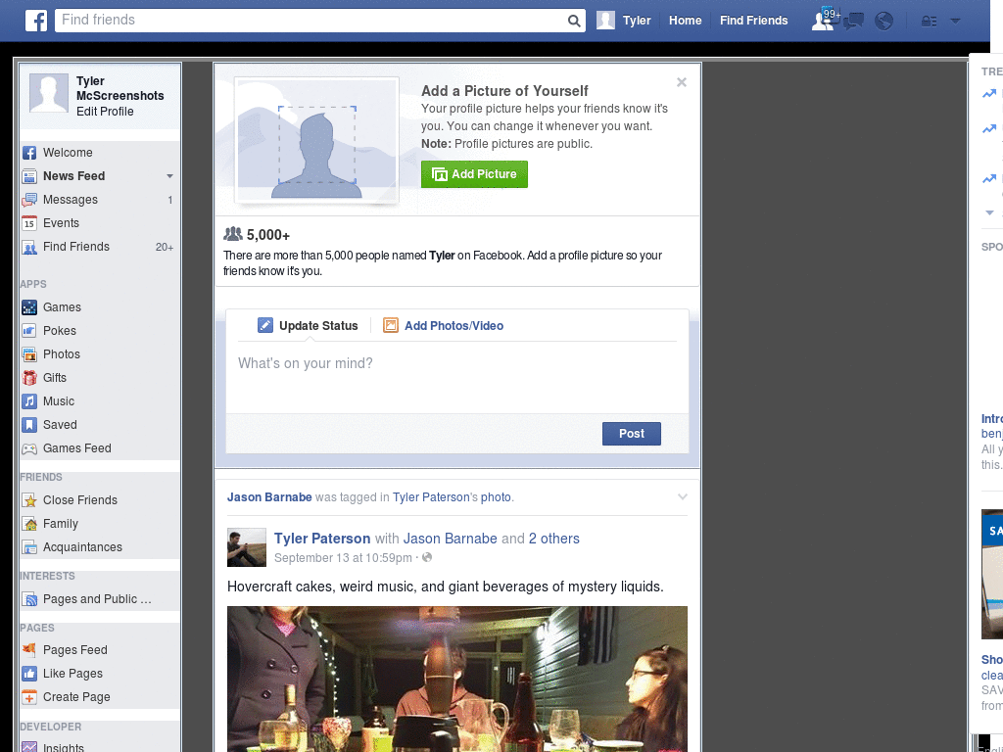This screenshot has height=752, width=1003.
Task: Open the dinner party post photo
Action: point(457,680)
